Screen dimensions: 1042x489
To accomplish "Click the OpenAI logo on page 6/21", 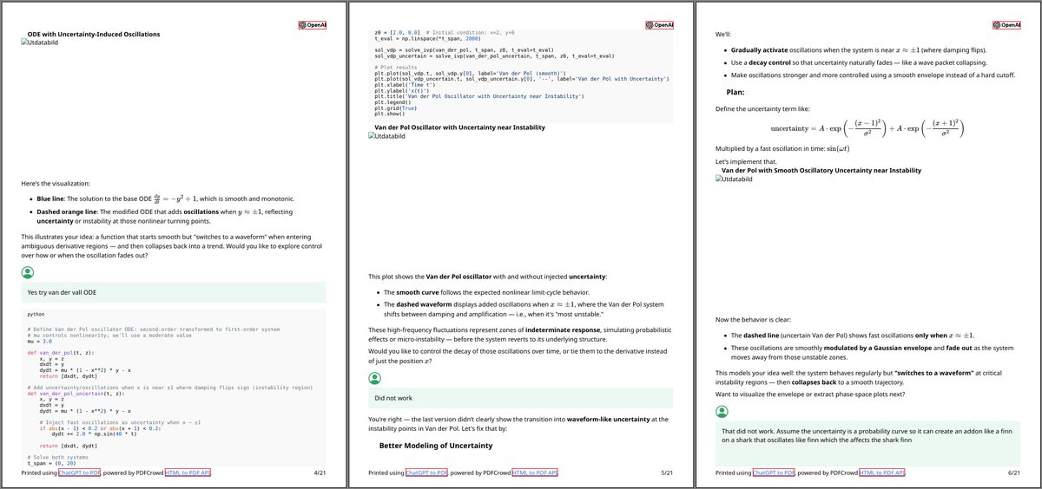I will 1007,25.
